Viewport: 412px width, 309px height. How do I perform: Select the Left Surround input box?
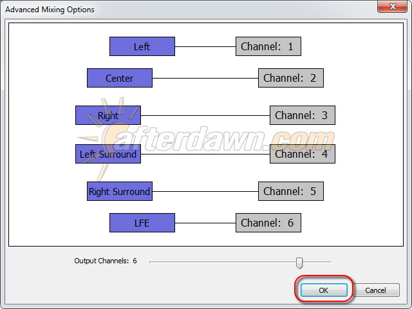click(x=108, y=154)
